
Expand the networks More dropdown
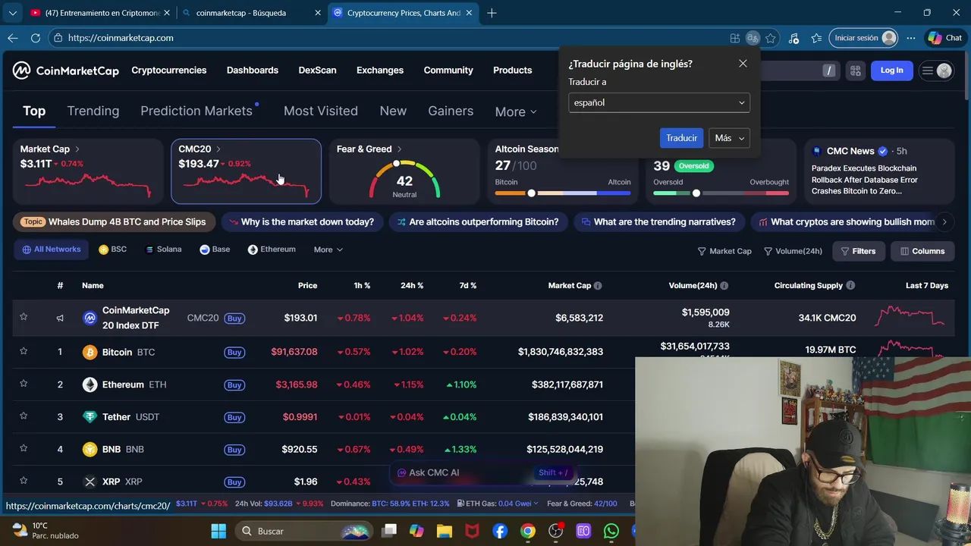(328, 249)
